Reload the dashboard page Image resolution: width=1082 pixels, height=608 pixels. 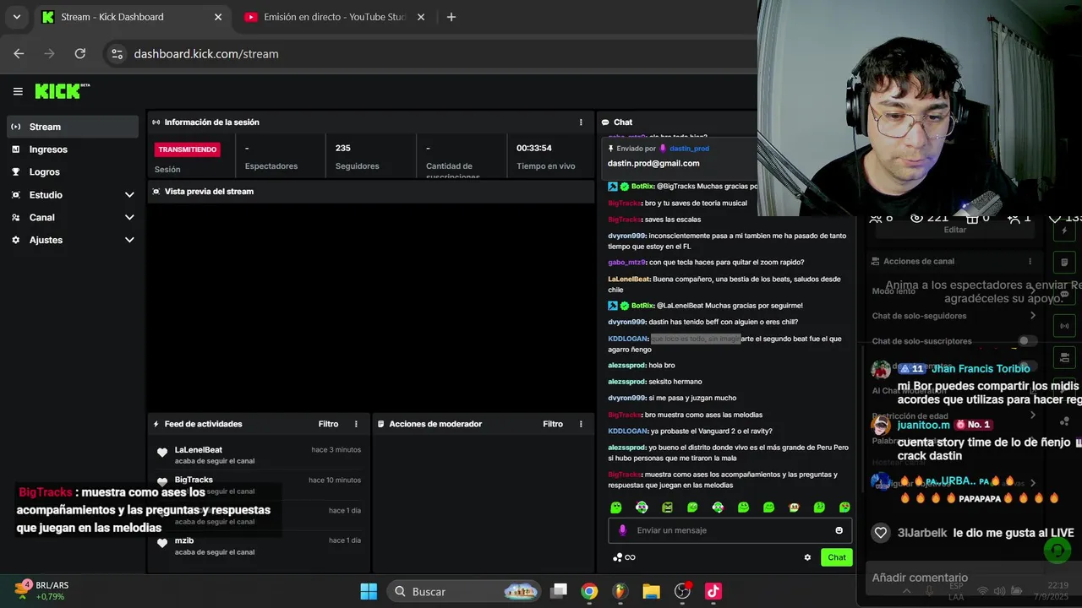[x=79, y=53]
